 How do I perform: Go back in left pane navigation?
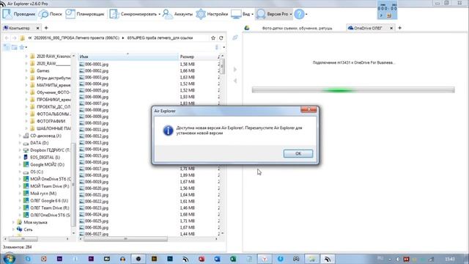[x=7, y=38]
